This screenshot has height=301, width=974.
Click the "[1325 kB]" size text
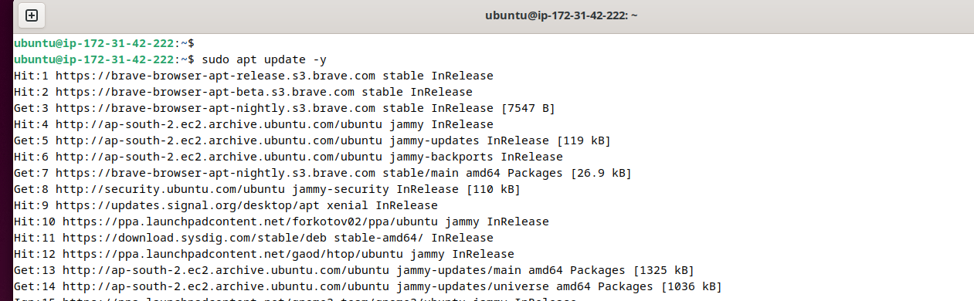coord(663,270)
